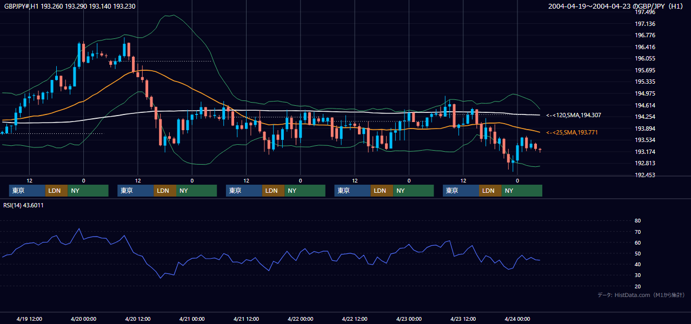This screenshot has width=691, height=324.
Task: Select the 120 SMA 194.307 label
Action: click(574, 116)
